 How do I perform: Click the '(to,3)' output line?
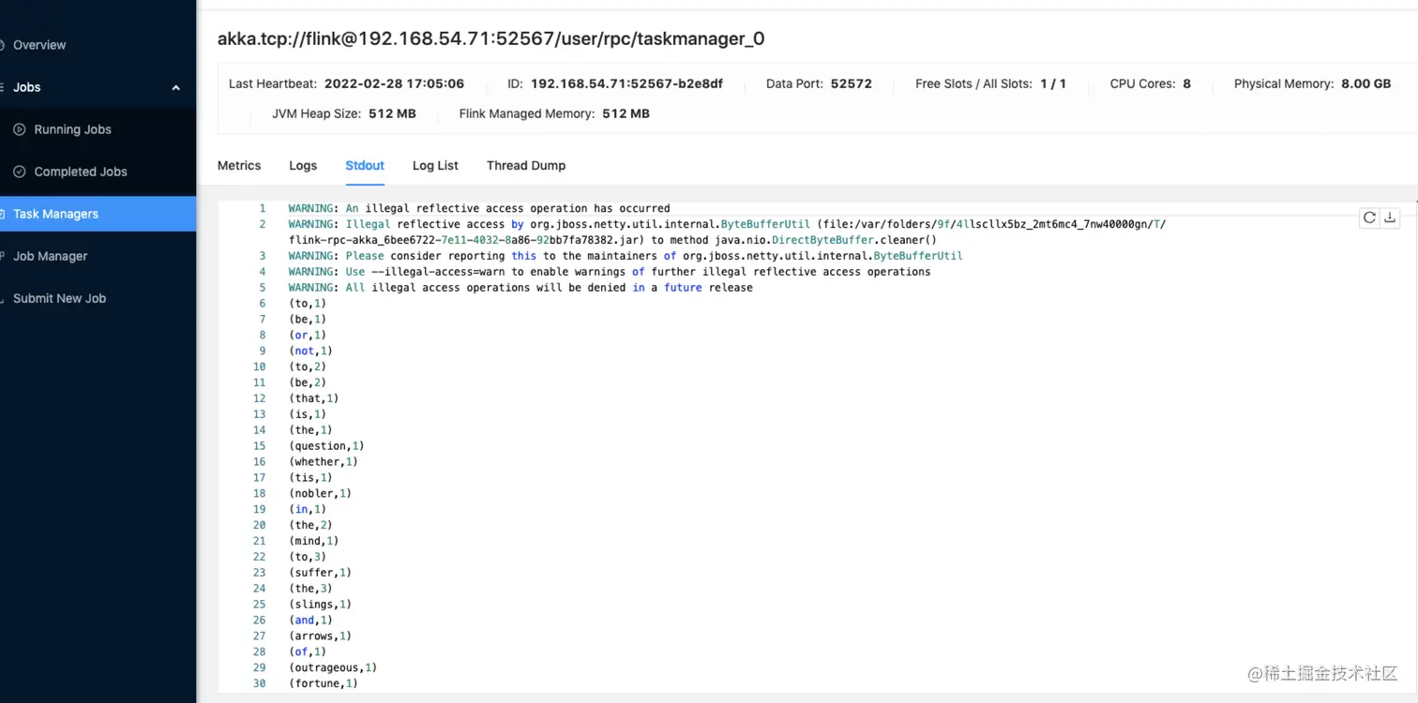click(308, 557)
